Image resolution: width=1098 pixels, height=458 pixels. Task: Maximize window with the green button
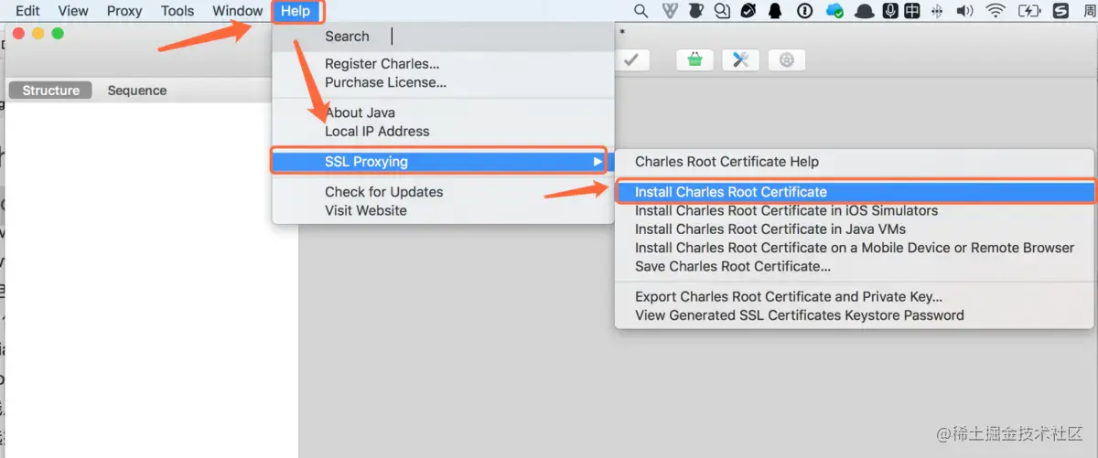pos(58,34)
